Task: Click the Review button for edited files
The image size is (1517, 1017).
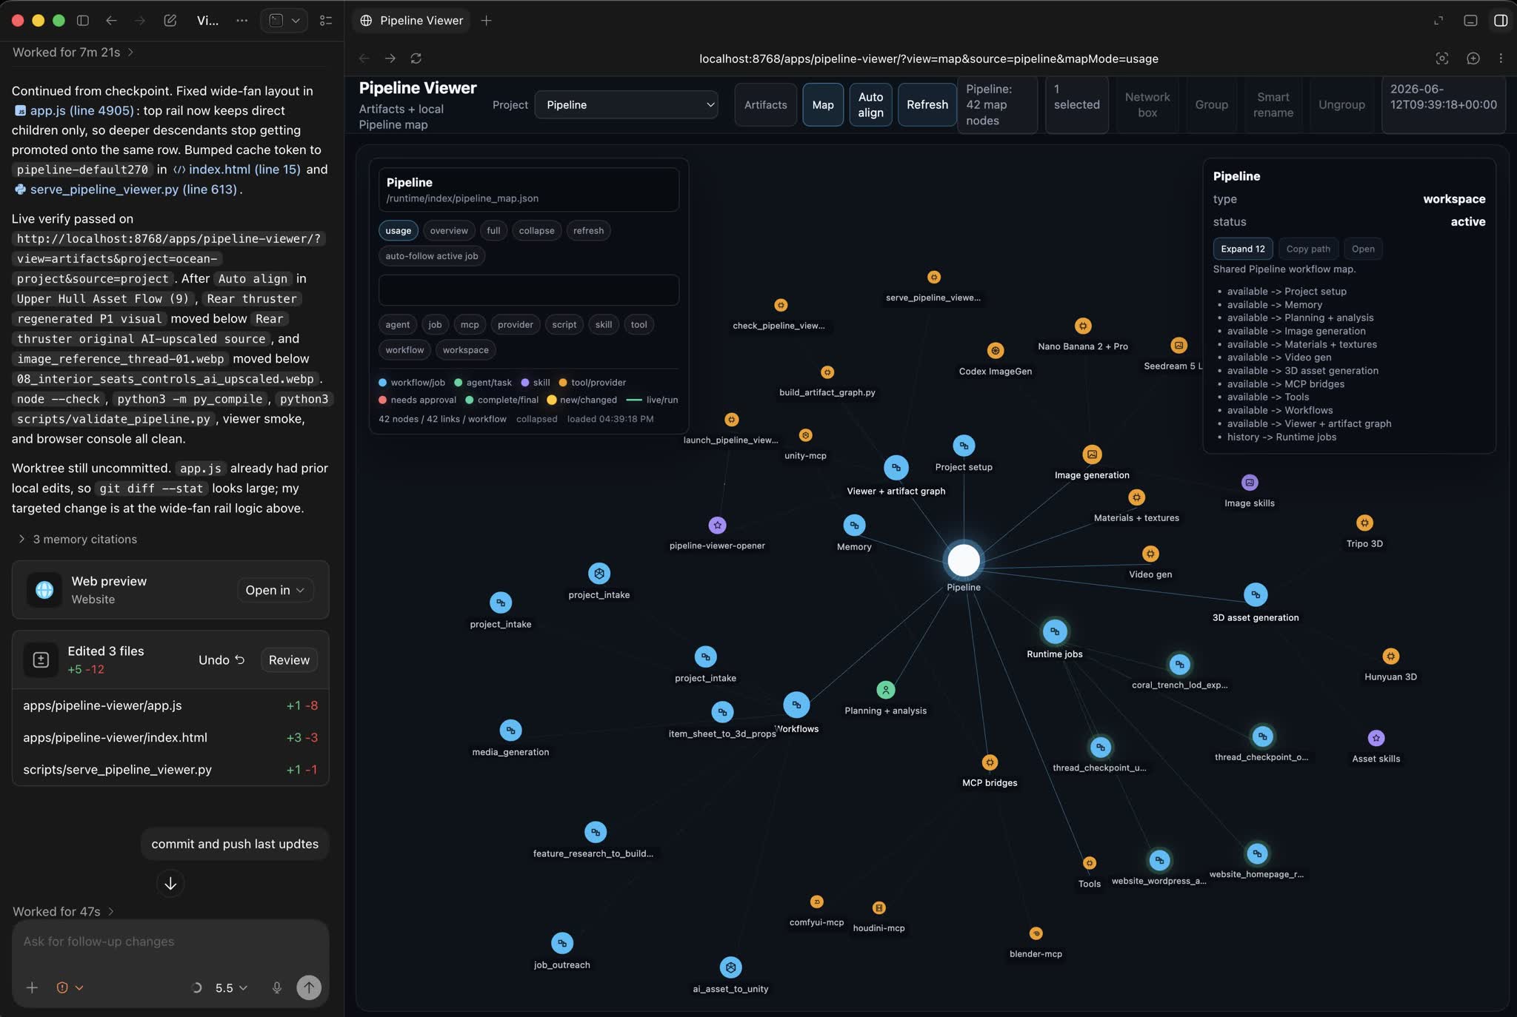Action: 289,660
